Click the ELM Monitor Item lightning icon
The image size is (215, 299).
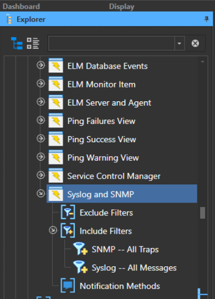(x=56, y=84)
